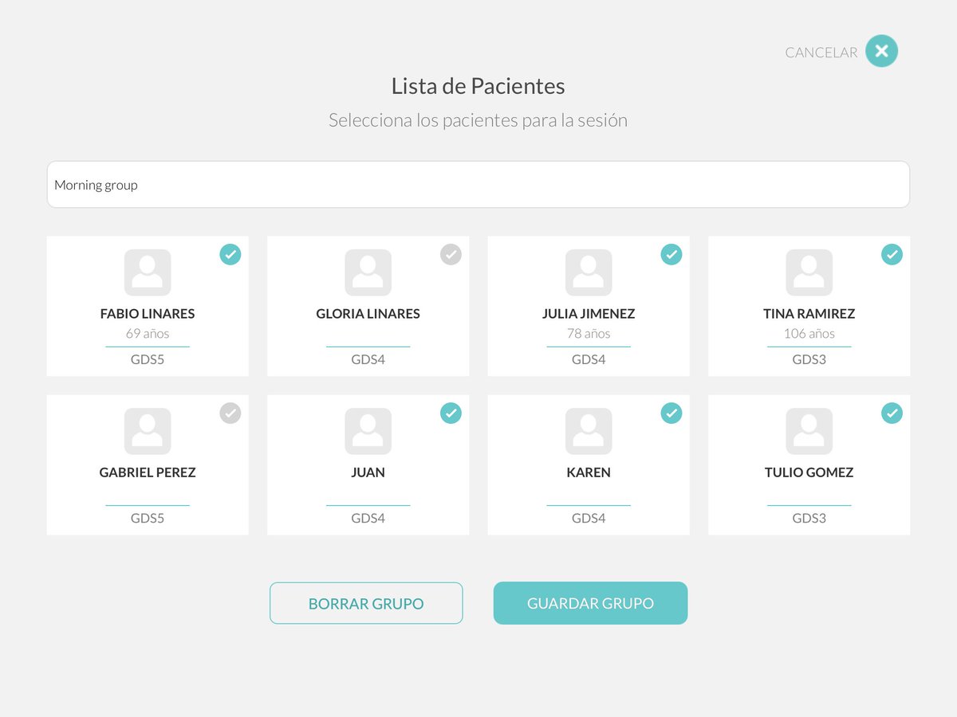Click the teal X cancel icon
The height and width of the screenshot is (717, 957).
pos(881,51)
